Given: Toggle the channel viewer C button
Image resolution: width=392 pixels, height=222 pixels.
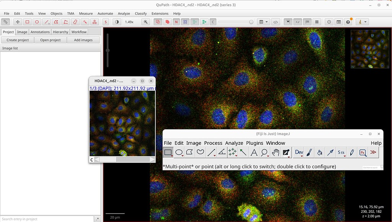Looking at the screenshot, I should tap(213, 22).
